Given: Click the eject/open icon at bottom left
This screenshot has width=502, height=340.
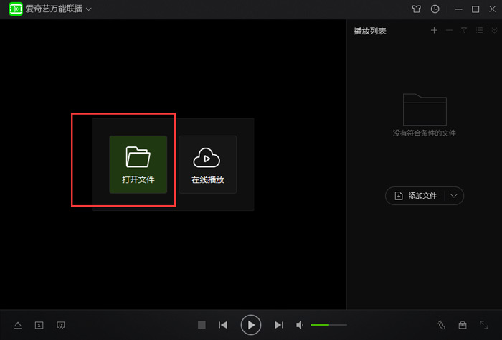Looking at the screenshot, I should (x=19, y=325).
